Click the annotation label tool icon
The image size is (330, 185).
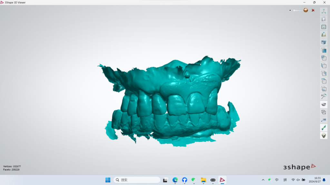324,120
